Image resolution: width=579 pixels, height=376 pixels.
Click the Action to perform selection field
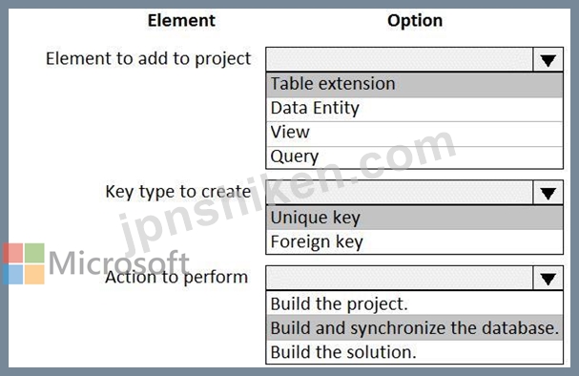tap(400, 278)
